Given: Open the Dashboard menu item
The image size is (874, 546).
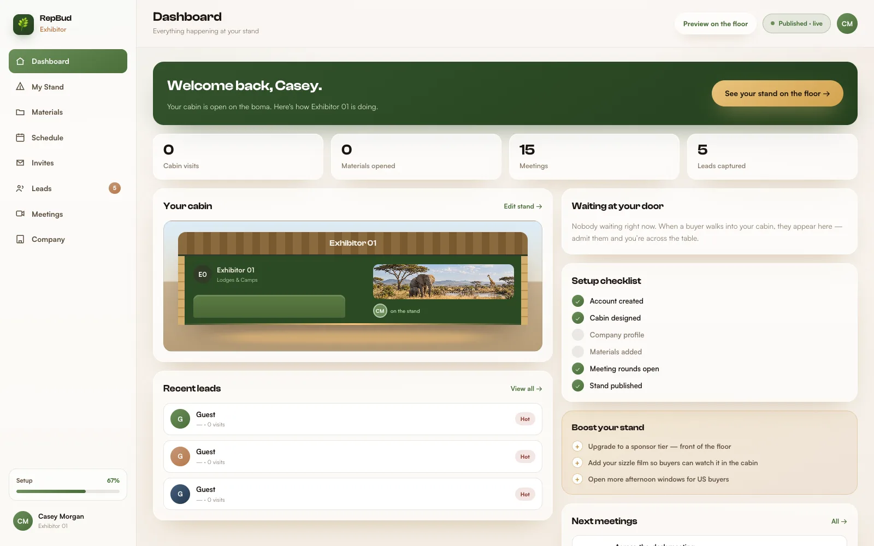Looking at the screenshot, I should 68,61.
